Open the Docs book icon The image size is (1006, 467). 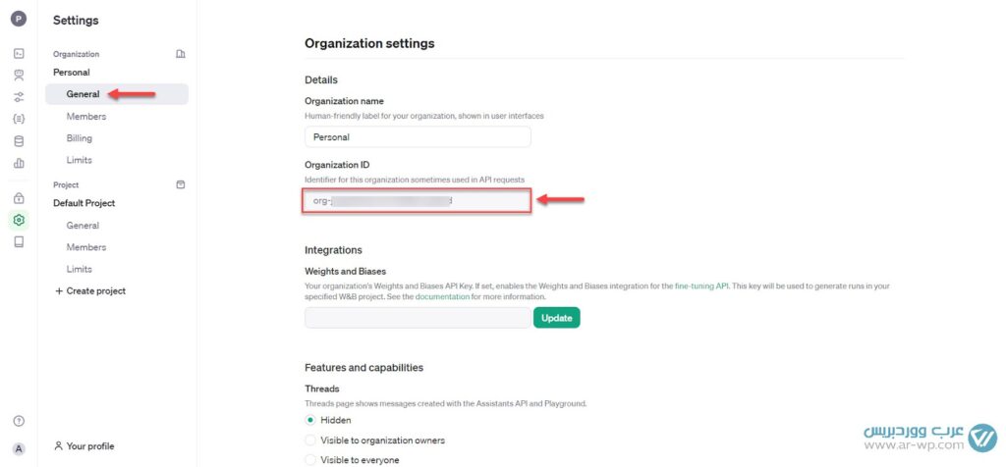click(19, 241)
